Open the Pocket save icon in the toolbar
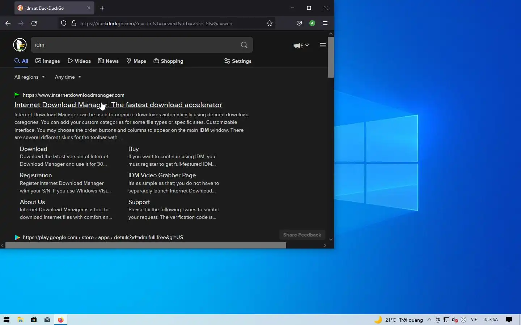The height and width of the screenshot is (325, 521). pyautogui.click(x=299, y=23)
